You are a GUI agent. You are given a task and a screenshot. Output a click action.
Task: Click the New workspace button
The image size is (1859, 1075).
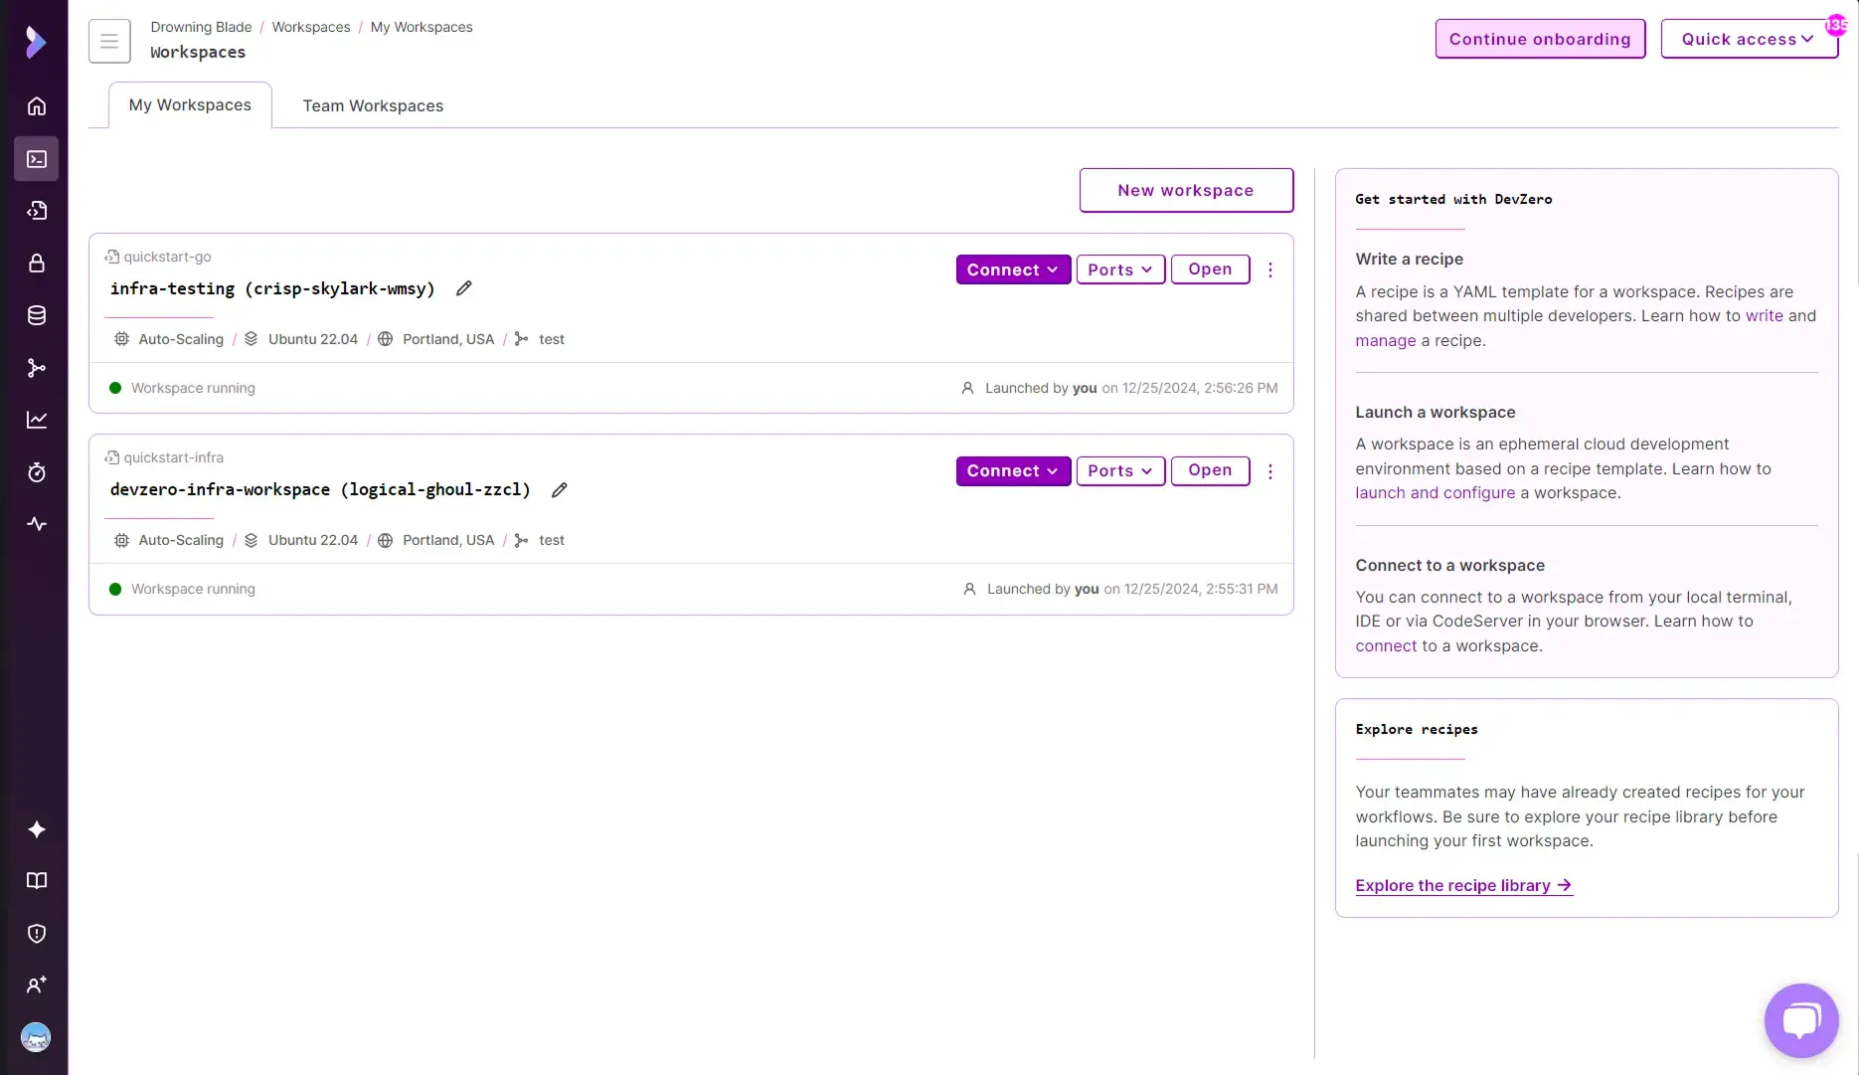(1185, 190)
